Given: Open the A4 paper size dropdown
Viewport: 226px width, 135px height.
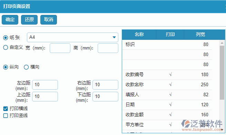Looking at the screenshot, I should pyautogui.click(x=72, y=37).
